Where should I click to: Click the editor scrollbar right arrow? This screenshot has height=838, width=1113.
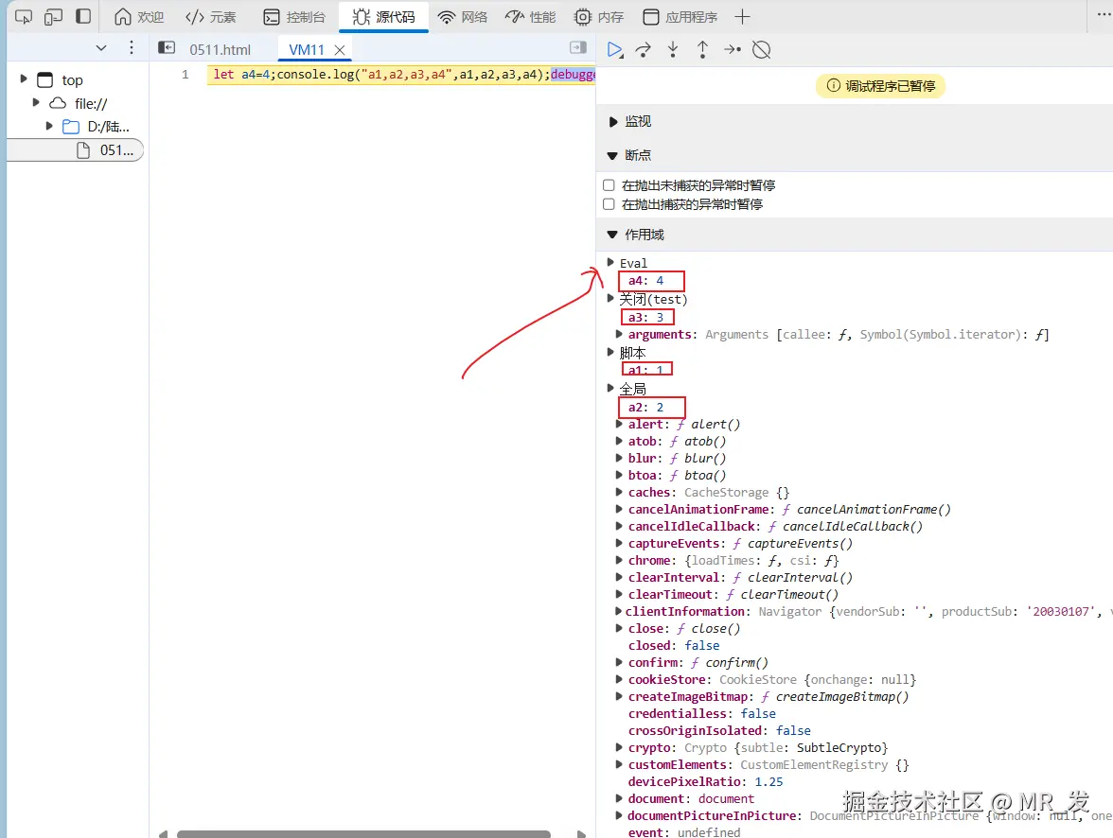click(x=581, y=833)
